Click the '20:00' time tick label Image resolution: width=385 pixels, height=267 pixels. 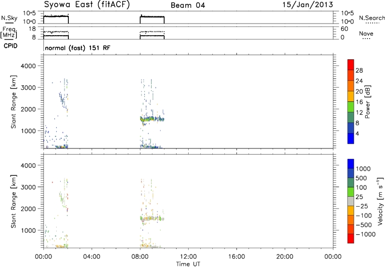click(285, 257)
